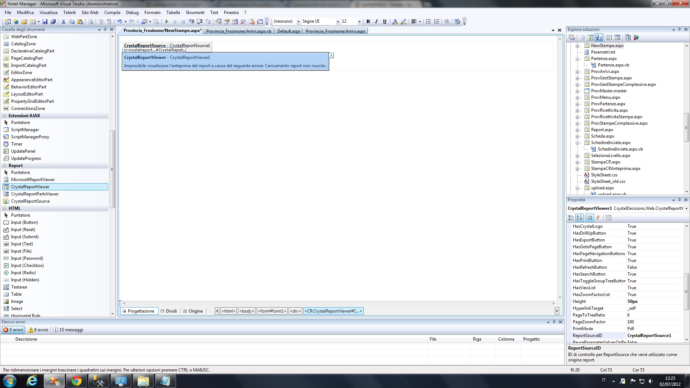Toggle the 8 avvisi warnings filter

click(38, 330)
